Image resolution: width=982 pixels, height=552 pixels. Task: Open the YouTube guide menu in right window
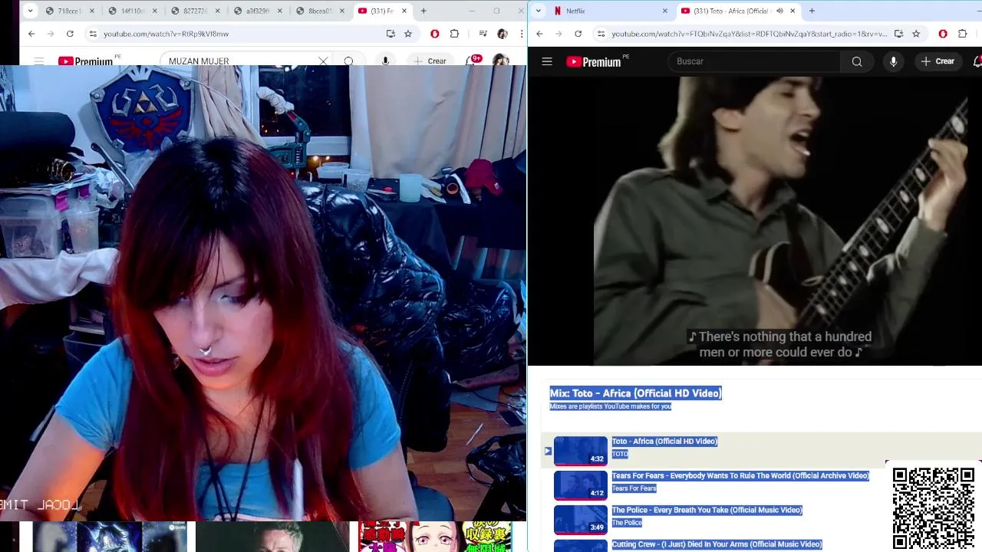[x=547, y=61]
